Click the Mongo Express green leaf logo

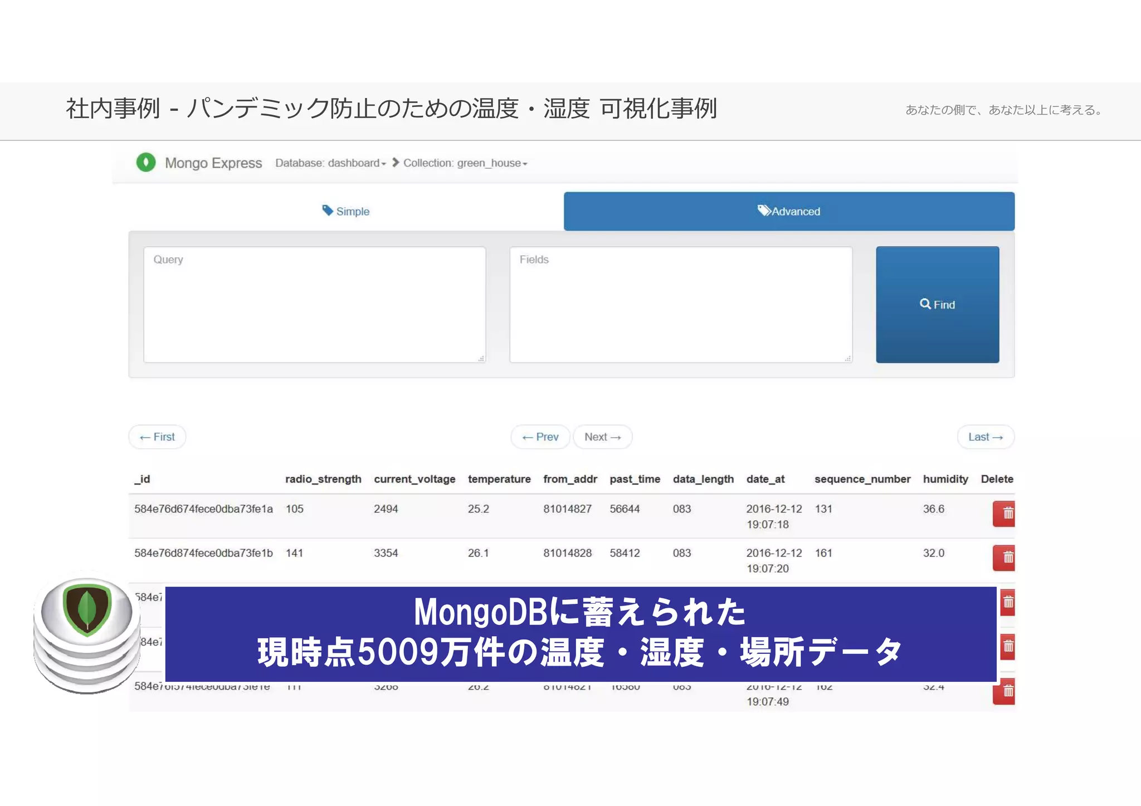pyautogui.click(x=146, y=163)
